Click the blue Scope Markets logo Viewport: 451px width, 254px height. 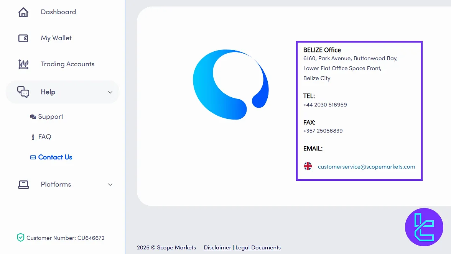[x=230, y=85]
